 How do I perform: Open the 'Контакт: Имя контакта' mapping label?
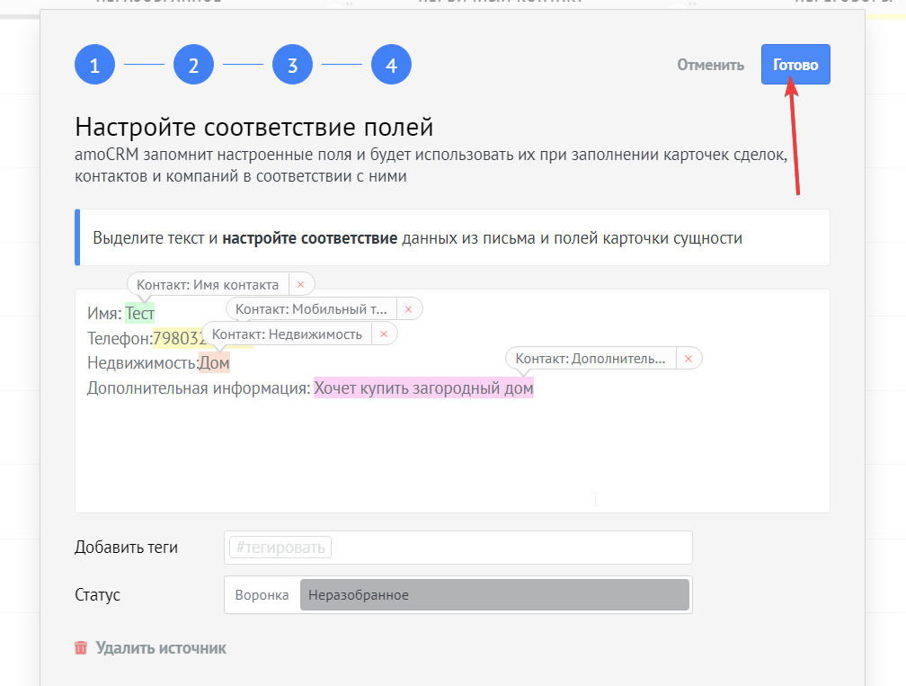coord(208,284)
